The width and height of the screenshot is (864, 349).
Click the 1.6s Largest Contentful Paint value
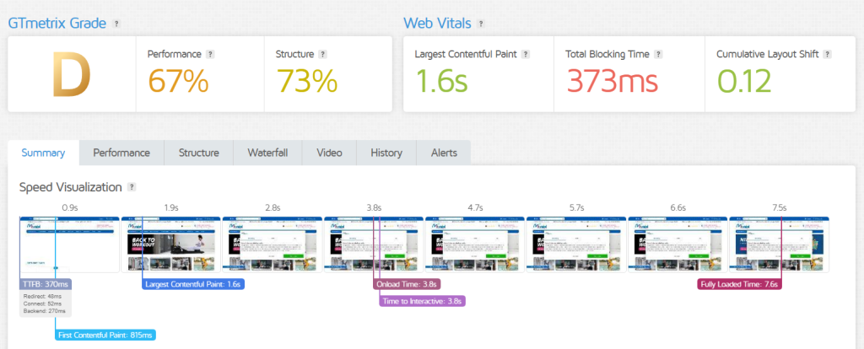click(x=441, y=81)
